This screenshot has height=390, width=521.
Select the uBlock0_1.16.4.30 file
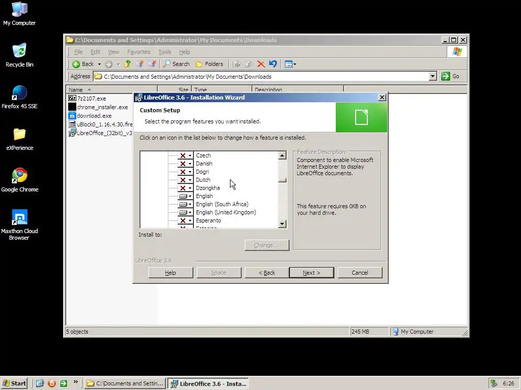click(x=100, y=124)
